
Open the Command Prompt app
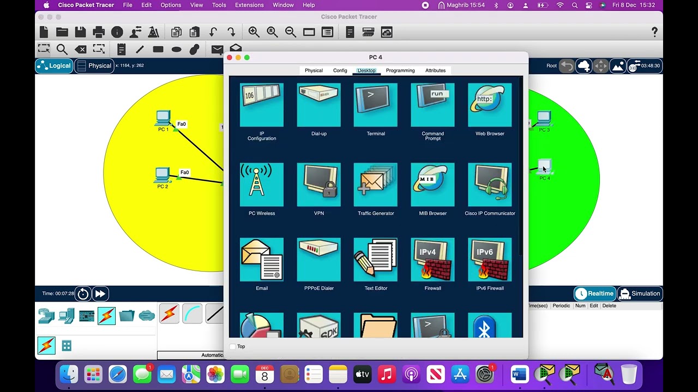[432, 105]
